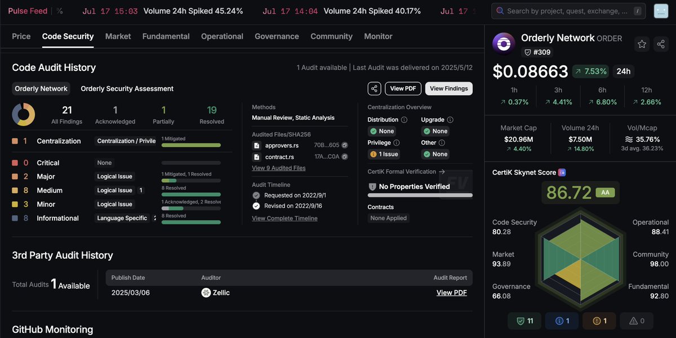Click the findings donut chart
Viewport: 676px width, 338px height.
24,115
